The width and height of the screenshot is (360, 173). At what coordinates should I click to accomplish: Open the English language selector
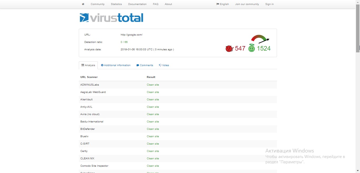click(x=223, y=4)
